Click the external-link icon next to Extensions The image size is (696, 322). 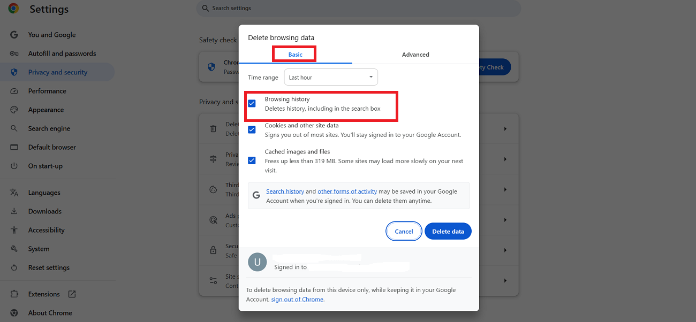(x=72, y=294)
